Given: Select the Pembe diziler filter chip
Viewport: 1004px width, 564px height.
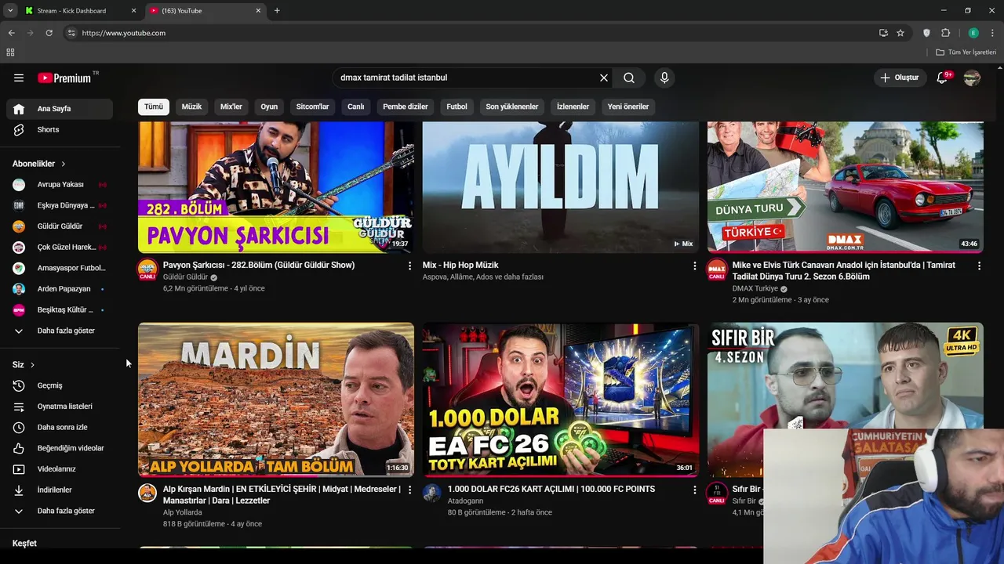Looking at the screenshot, I should click(406, 107).
